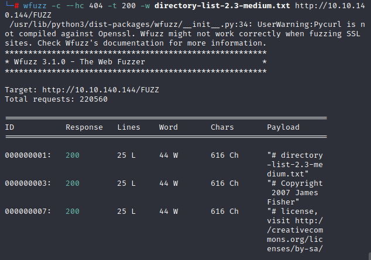The height and width of the screenshot is (260, 371).
Task: Click result ID 000000007
Action: [28, 212]
